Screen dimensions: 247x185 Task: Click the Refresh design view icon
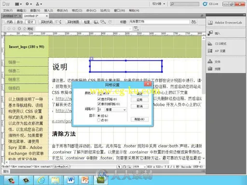coord(110,22)
